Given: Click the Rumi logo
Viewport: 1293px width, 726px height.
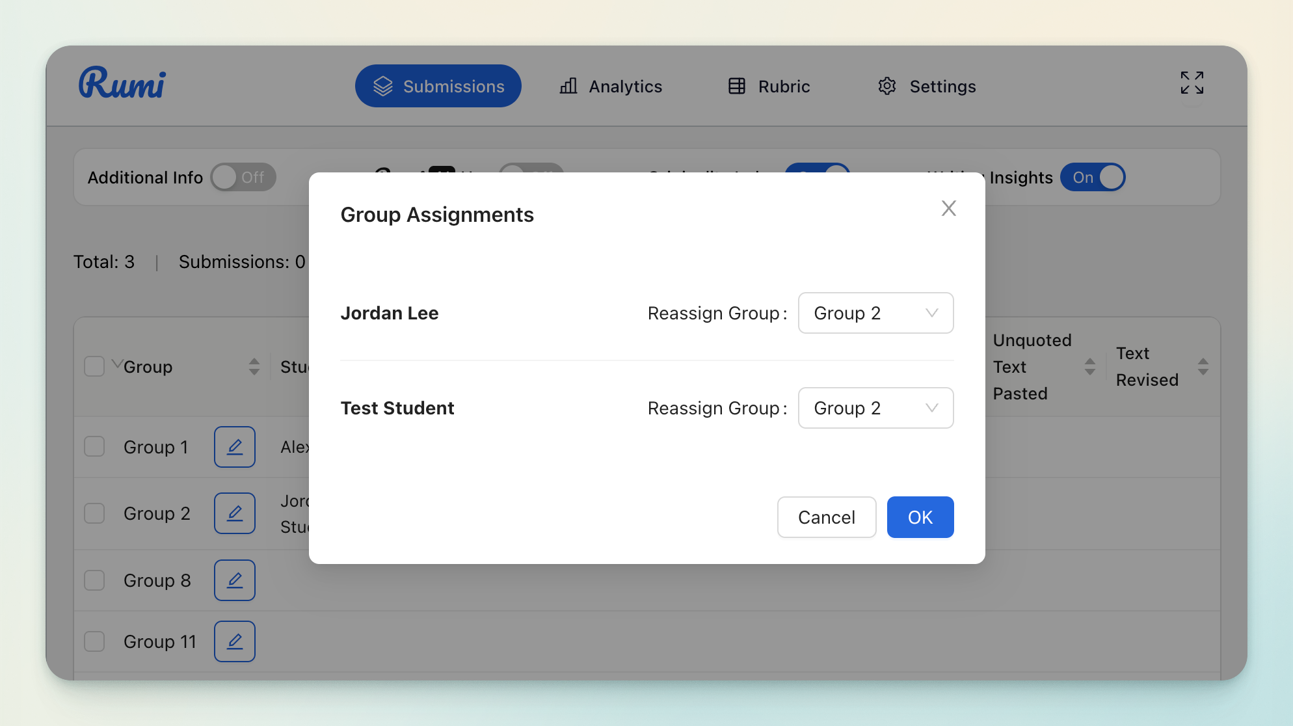Looking at the screenshot, I should click(x=122, y=84).
